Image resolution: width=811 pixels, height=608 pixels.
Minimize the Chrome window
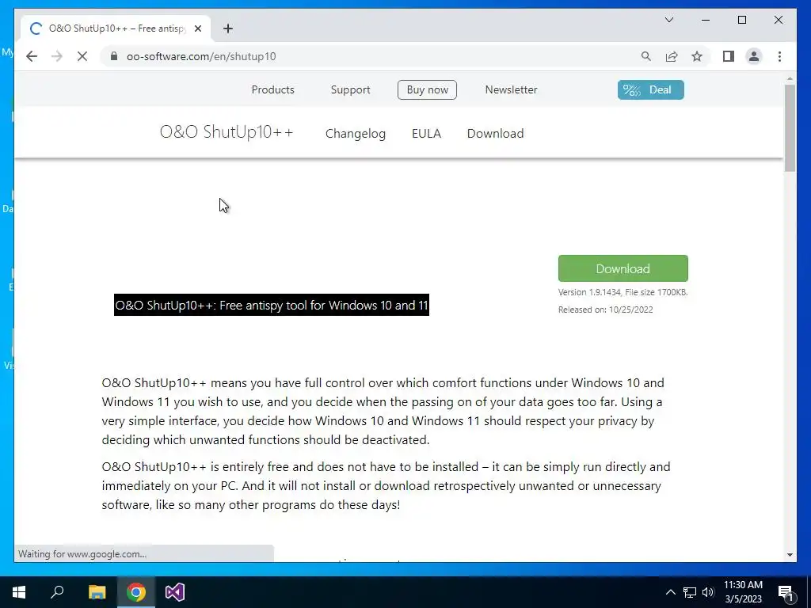(x=706, y=20)
